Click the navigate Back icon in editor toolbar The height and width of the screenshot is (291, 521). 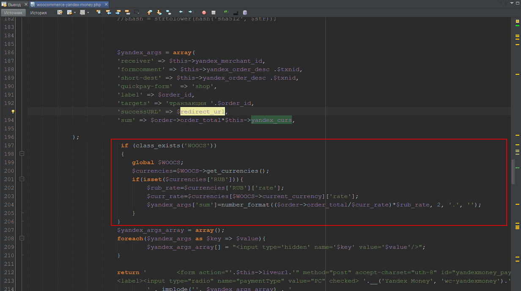(69, 13)
